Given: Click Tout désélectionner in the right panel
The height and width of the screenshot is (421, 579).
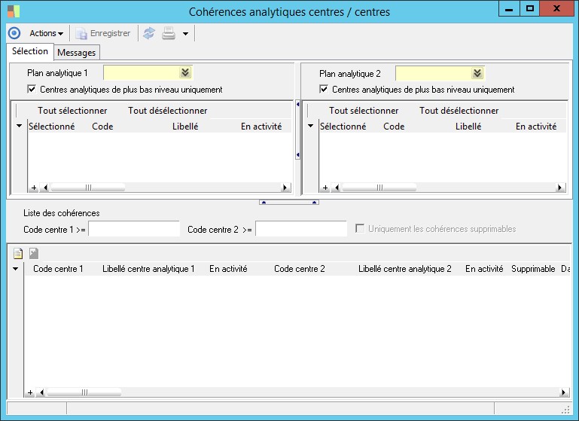Looking at the screenshot, I should (x=459, y=111).
